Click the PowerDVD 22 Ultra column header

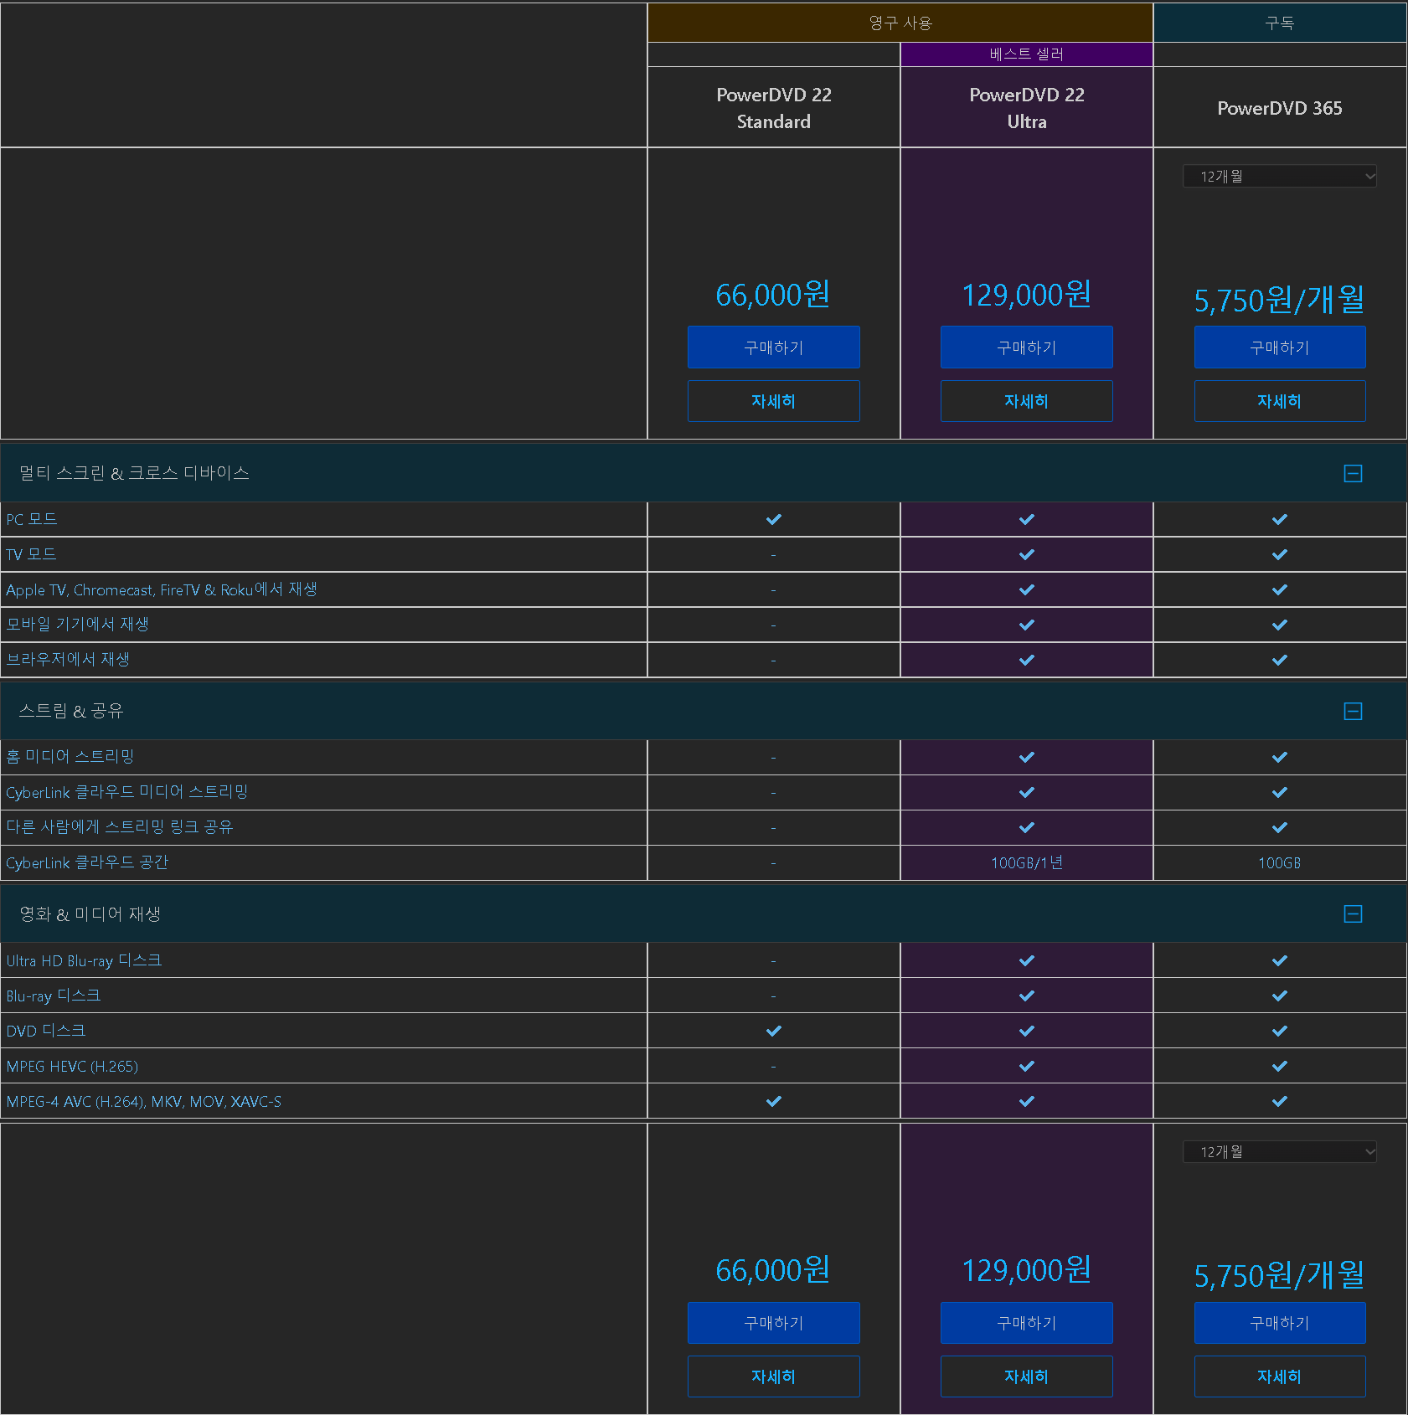click(1027, 108)
